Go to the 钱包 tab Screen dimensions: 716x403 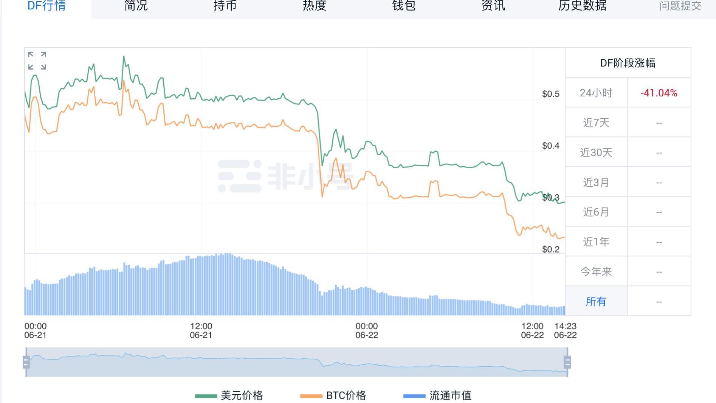404,6
